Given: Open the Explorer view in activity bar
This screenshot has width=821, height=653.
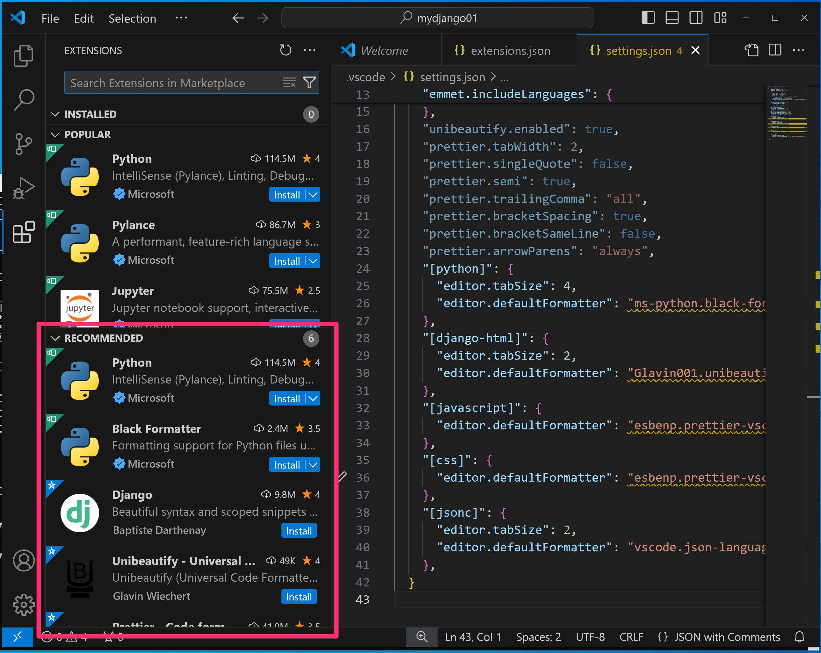Looking at the screenshot, I should (x=24, y=56).
